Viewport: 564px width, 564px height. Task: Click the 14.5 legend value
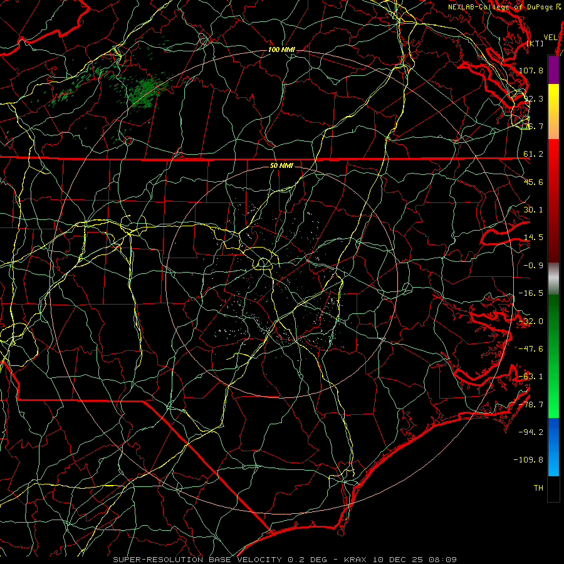533,238
